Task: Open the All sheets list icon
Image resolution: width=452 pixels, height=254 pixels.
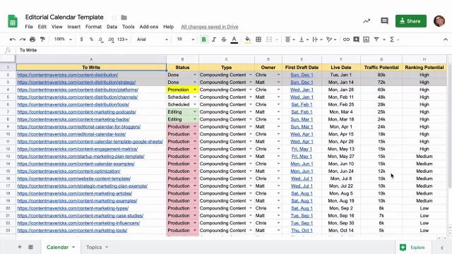Action: (x=30, y=247)
